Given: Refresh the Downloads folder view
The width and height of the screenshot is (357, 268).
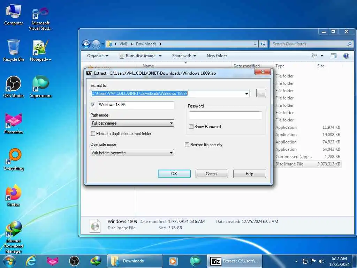Looking at the screenshot, I should pos(263,44).
